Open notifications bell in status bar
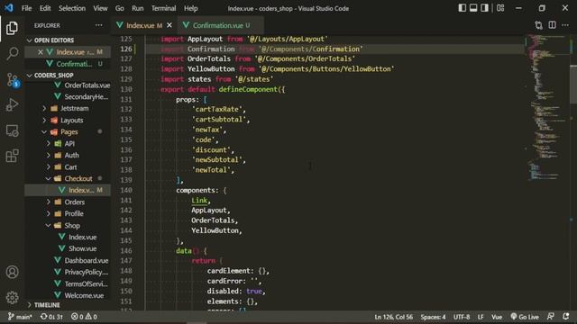The height and width of the screenshot is (324, 577). [566, 317]
